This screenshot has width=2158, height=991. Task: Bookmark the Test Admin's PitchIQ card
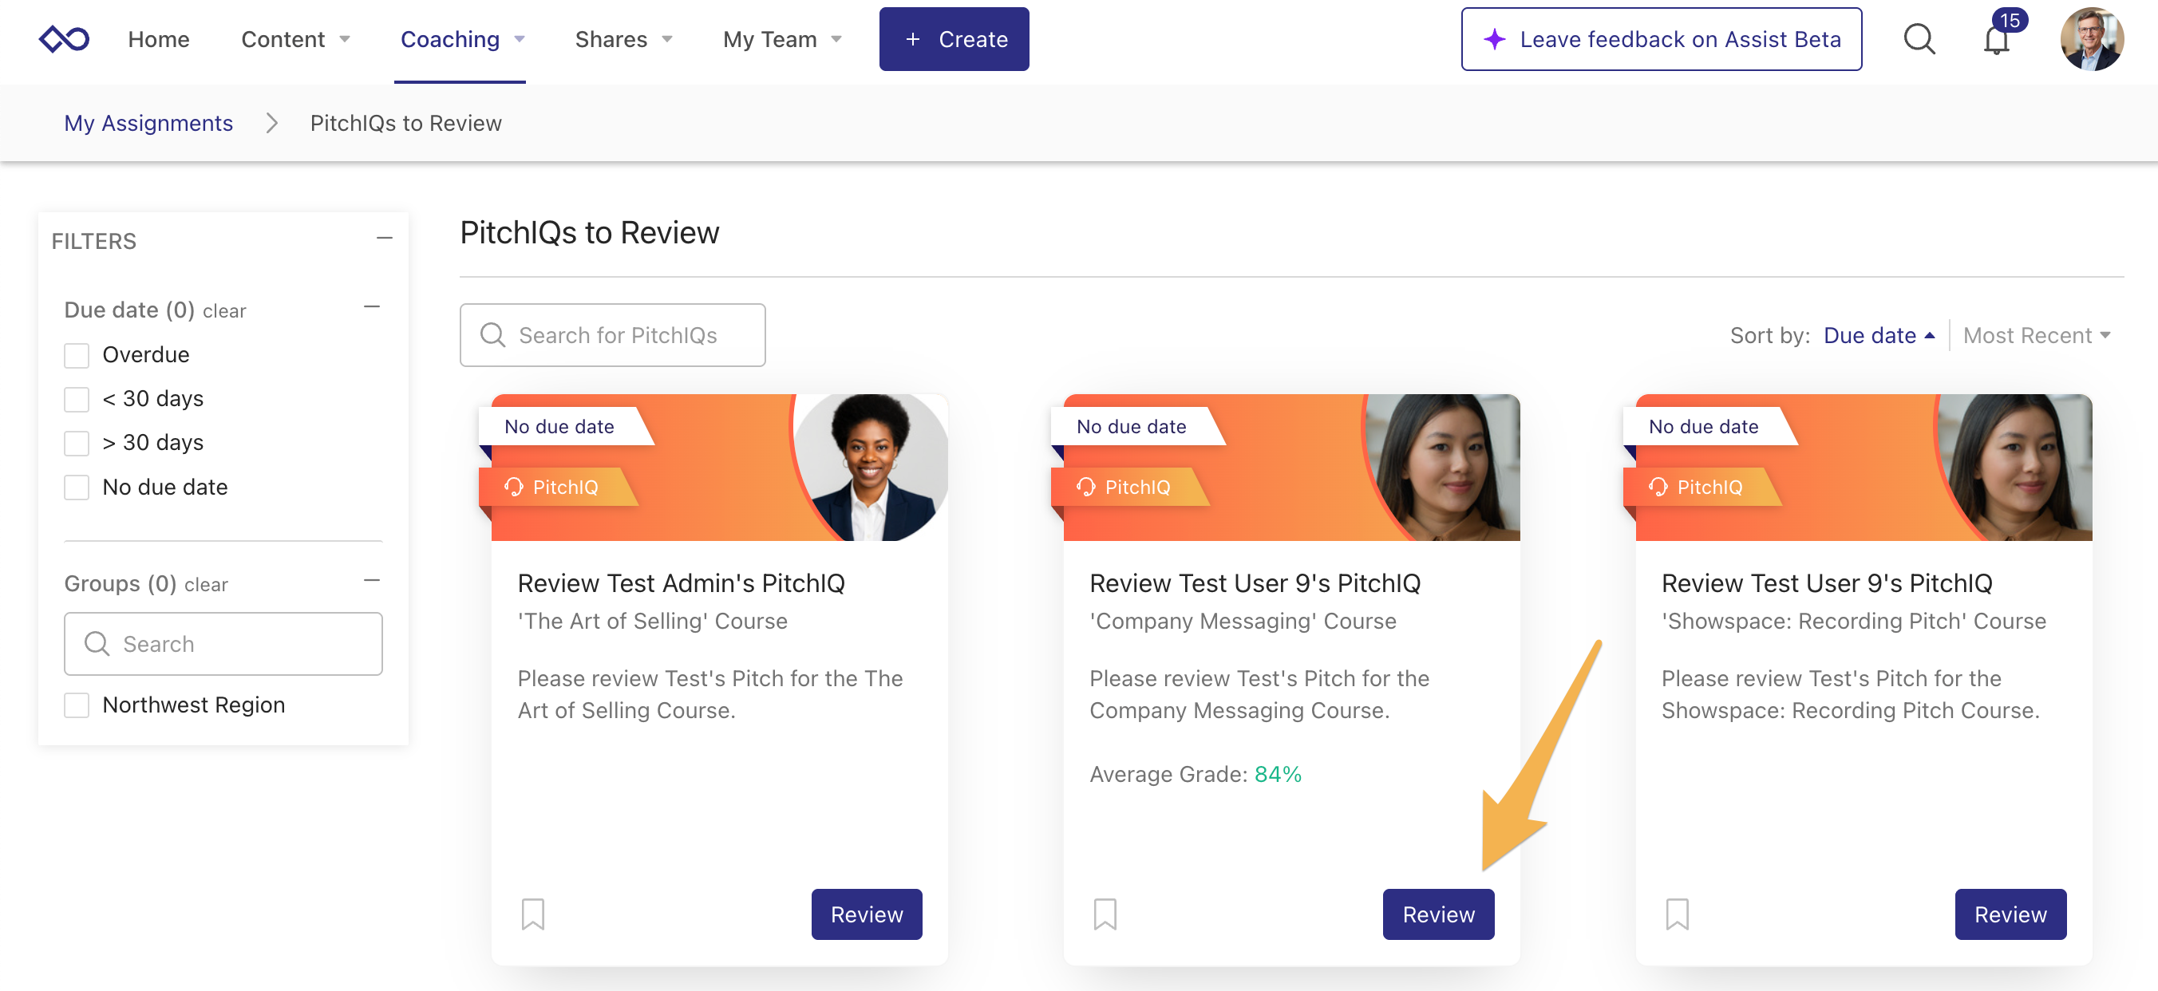point(533,914)
